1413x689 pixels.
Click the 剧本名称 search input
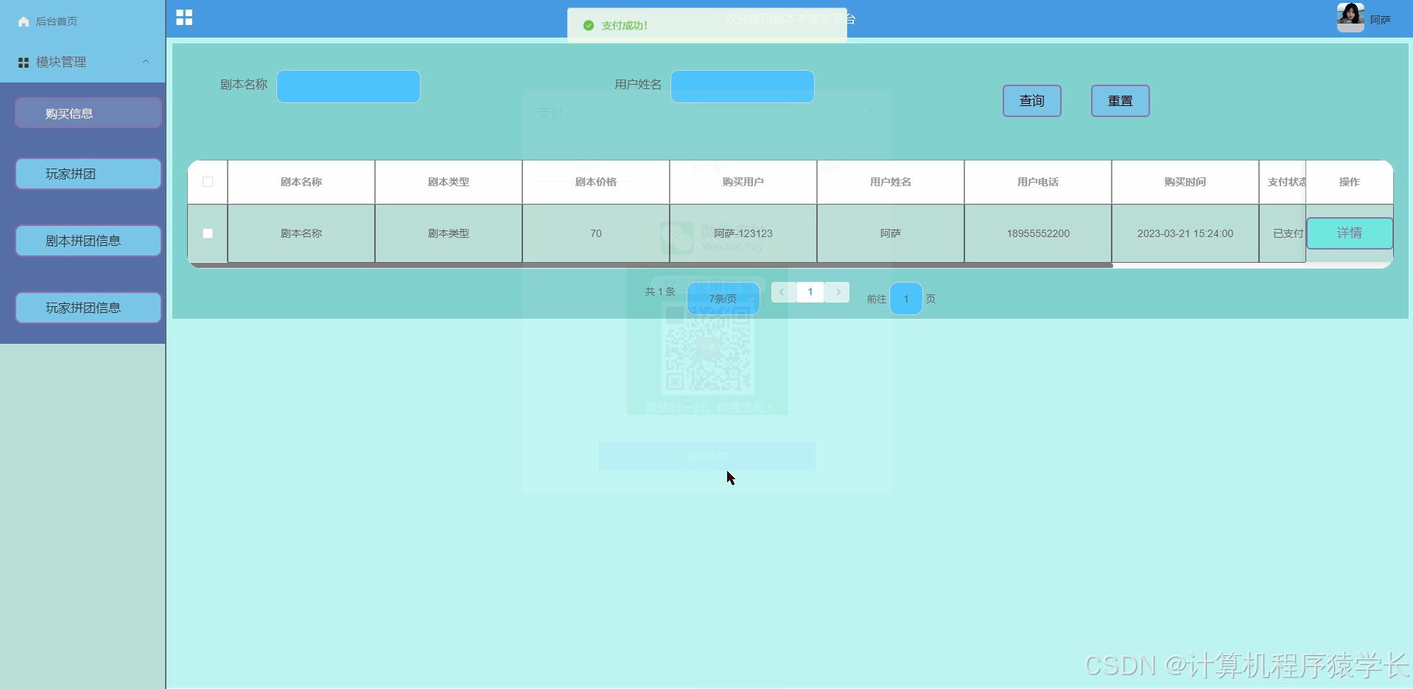pyautogui.click(x=348, y=86)
